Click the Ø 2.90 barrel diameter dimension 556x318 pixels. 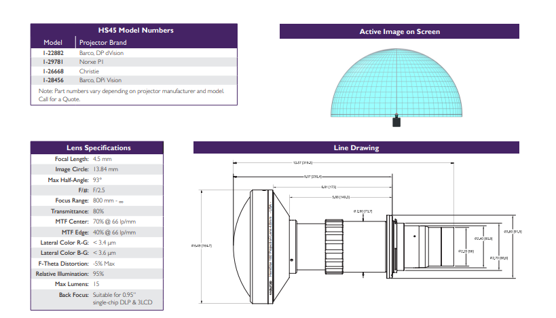point(363,211)
